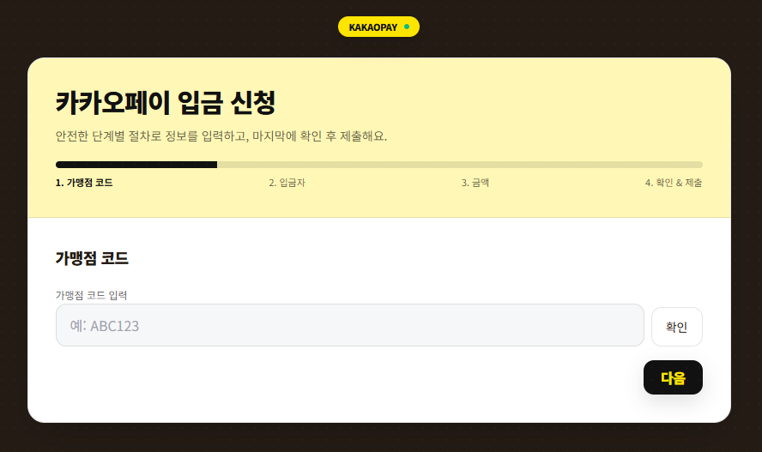The height and width of the screenshot is (452, 762).
Task: Click the 가맹점 코드 입력 field label
Action: click(x=91, y=295)
